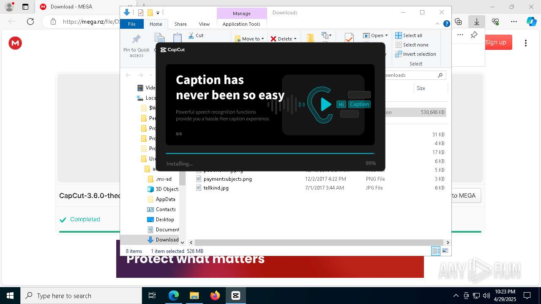Open Microsoft Edge from taskbar

click(x=174, y=296)
